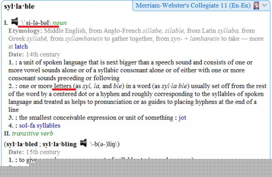
Task: Click the inflected form 'syl·la·bled'
Action: pos(22,144)
